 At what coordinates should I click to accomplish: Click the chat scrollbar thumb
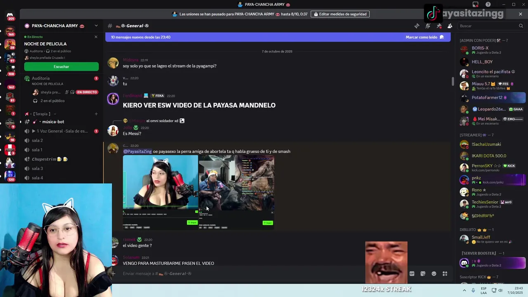coord(453,82)
